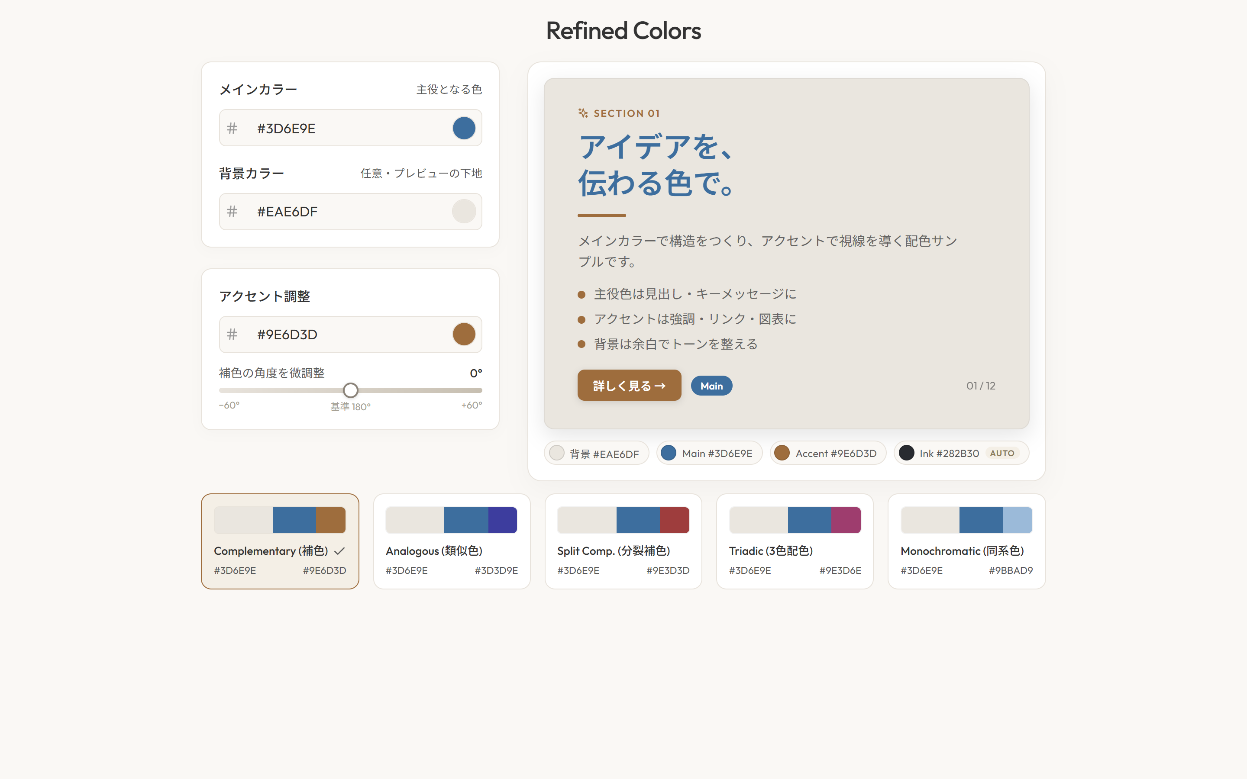Click the 任意・プレビューの下地 hint text
This screenshot has height=779, width=1247.
(x=421, y=173)
